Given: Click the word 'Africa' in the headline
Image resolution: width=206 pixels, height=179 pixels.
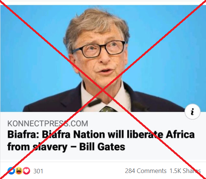Looking at the screenshot, I should [180, 135].
